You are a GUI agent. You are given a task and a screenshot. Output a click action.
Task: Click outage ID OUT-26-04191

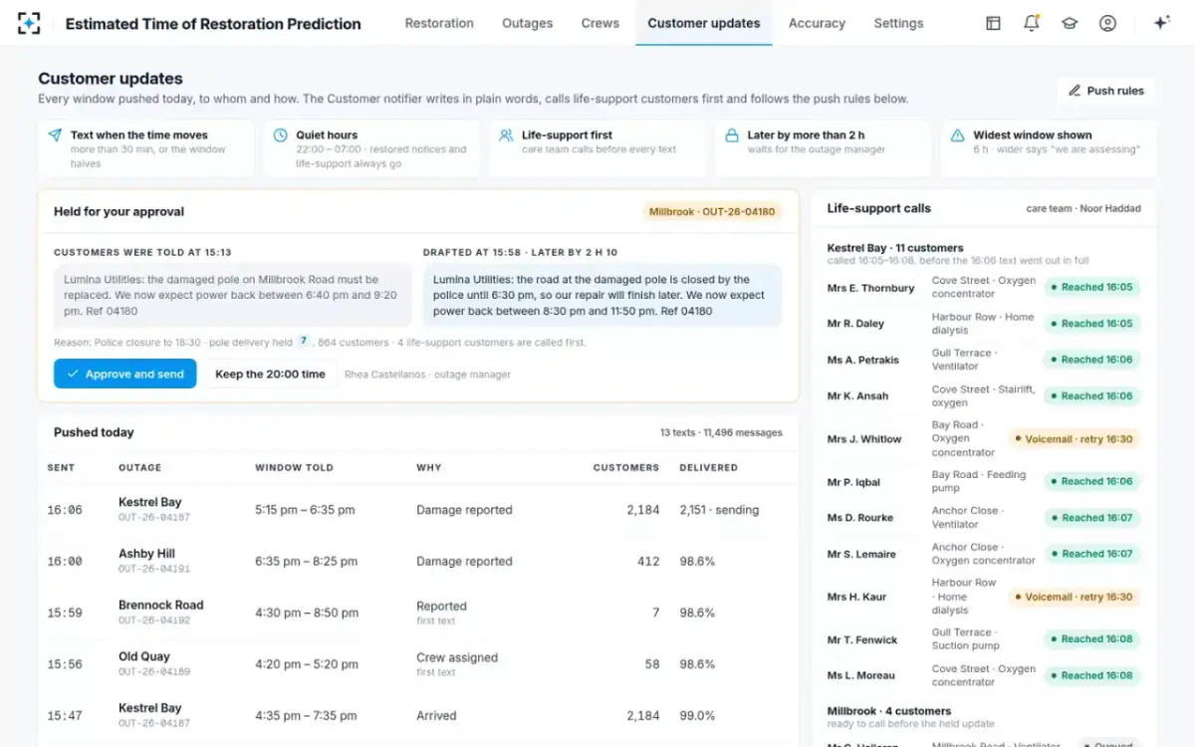pyautogui.click(x=154, y=569)
